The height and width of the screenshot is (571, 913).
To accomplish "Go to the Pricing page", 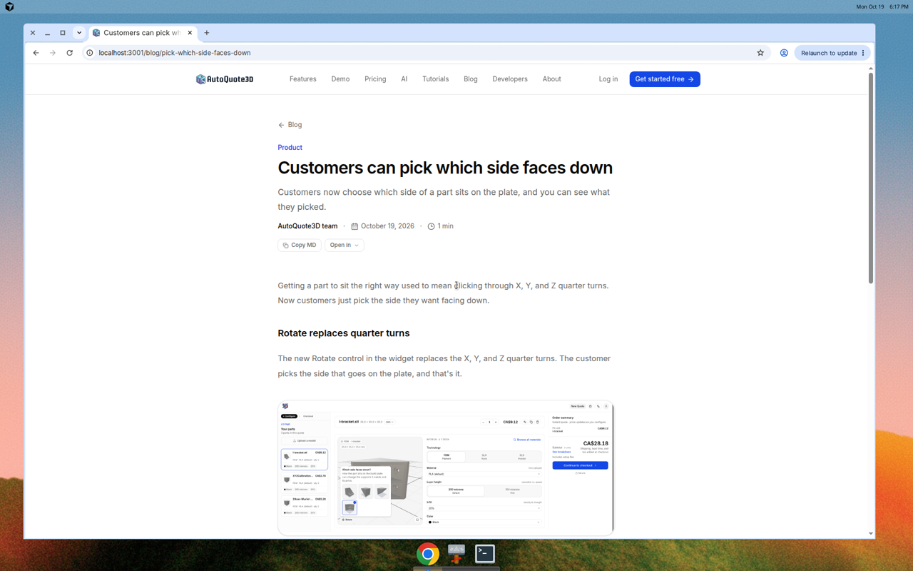I will [x=375, y=79].
